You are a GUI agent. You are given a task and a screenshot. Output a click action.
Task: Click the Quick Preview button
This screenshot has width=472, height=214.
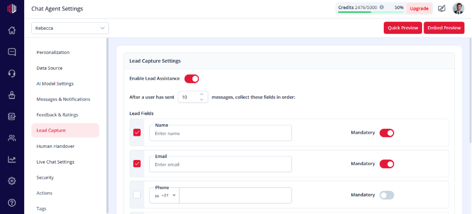(x=403, y=28)
